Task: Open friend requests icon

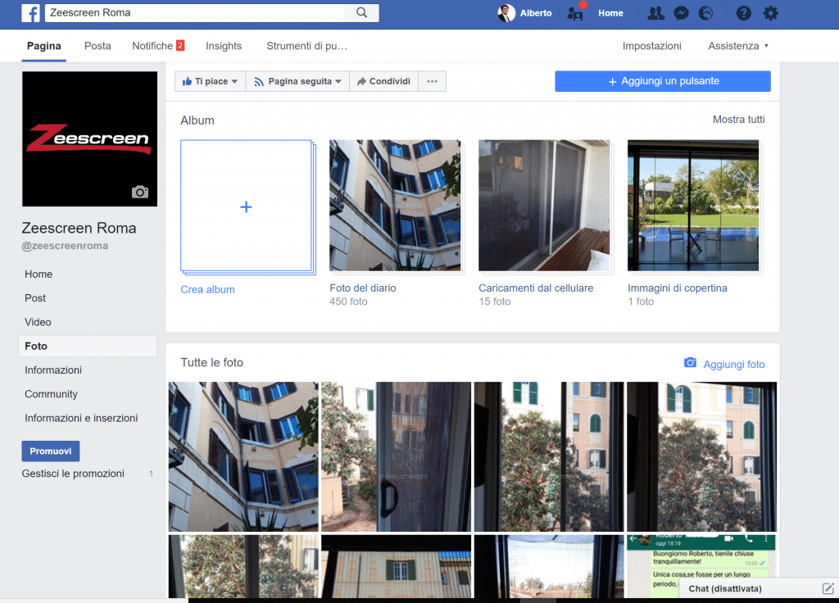Action: point(655,13)
